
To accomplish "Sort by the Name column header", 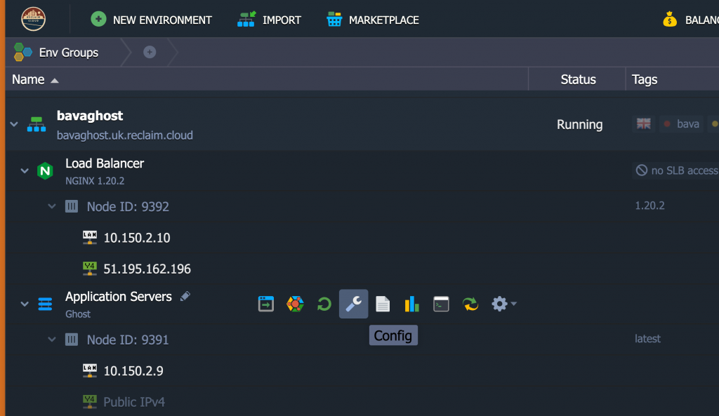I will (x=35, y=79).
